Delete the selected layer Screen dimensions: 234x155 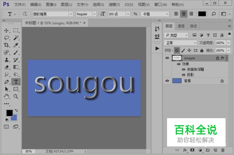coord(223,150)
